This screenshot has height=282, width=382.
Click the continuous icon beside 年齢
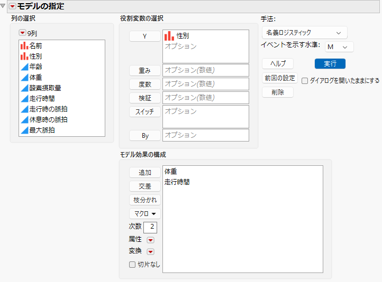[24, 67]
